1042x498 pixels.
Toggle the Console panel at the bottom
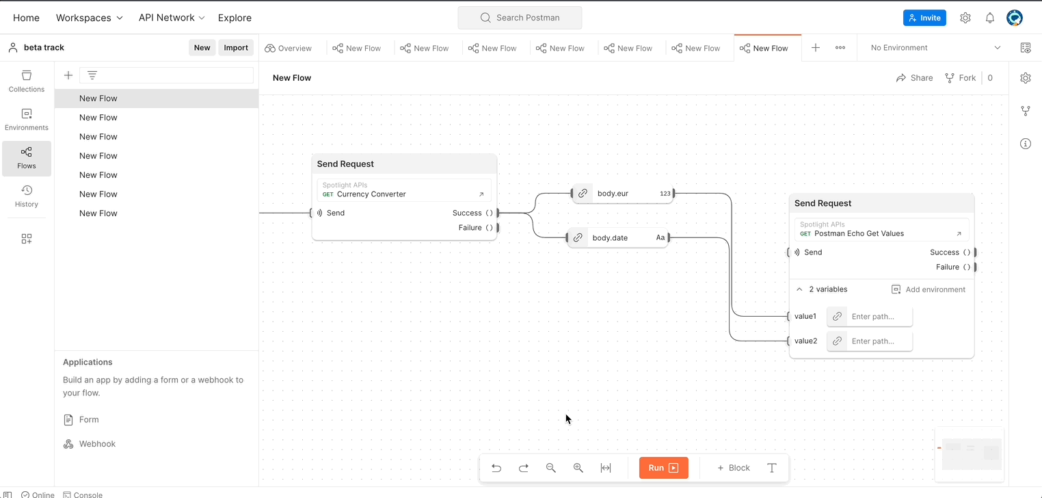[83, 494]
